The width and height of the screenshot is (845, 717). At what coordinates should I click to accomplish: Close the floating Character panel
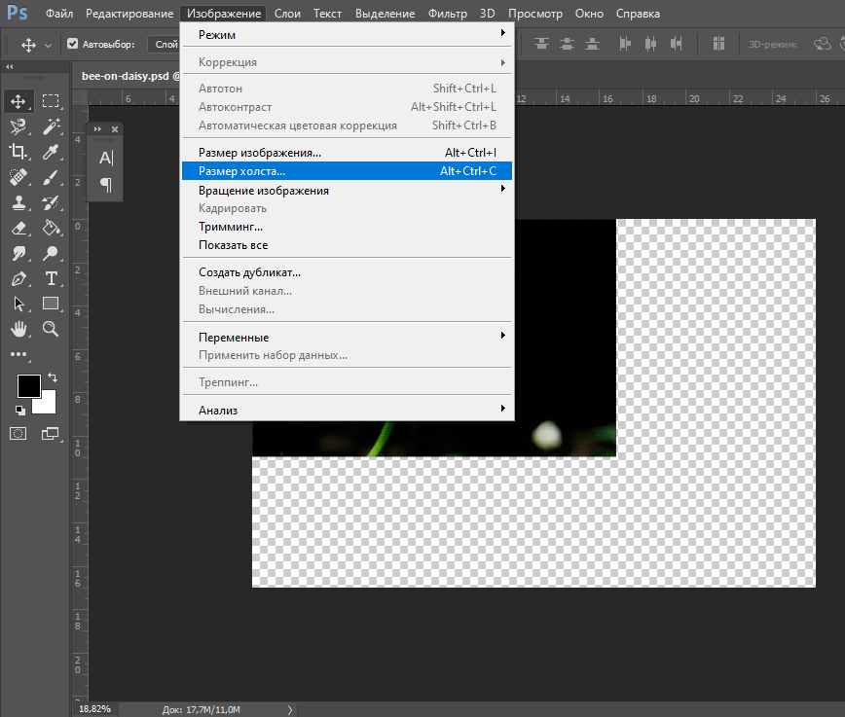[x=115, y=129]
